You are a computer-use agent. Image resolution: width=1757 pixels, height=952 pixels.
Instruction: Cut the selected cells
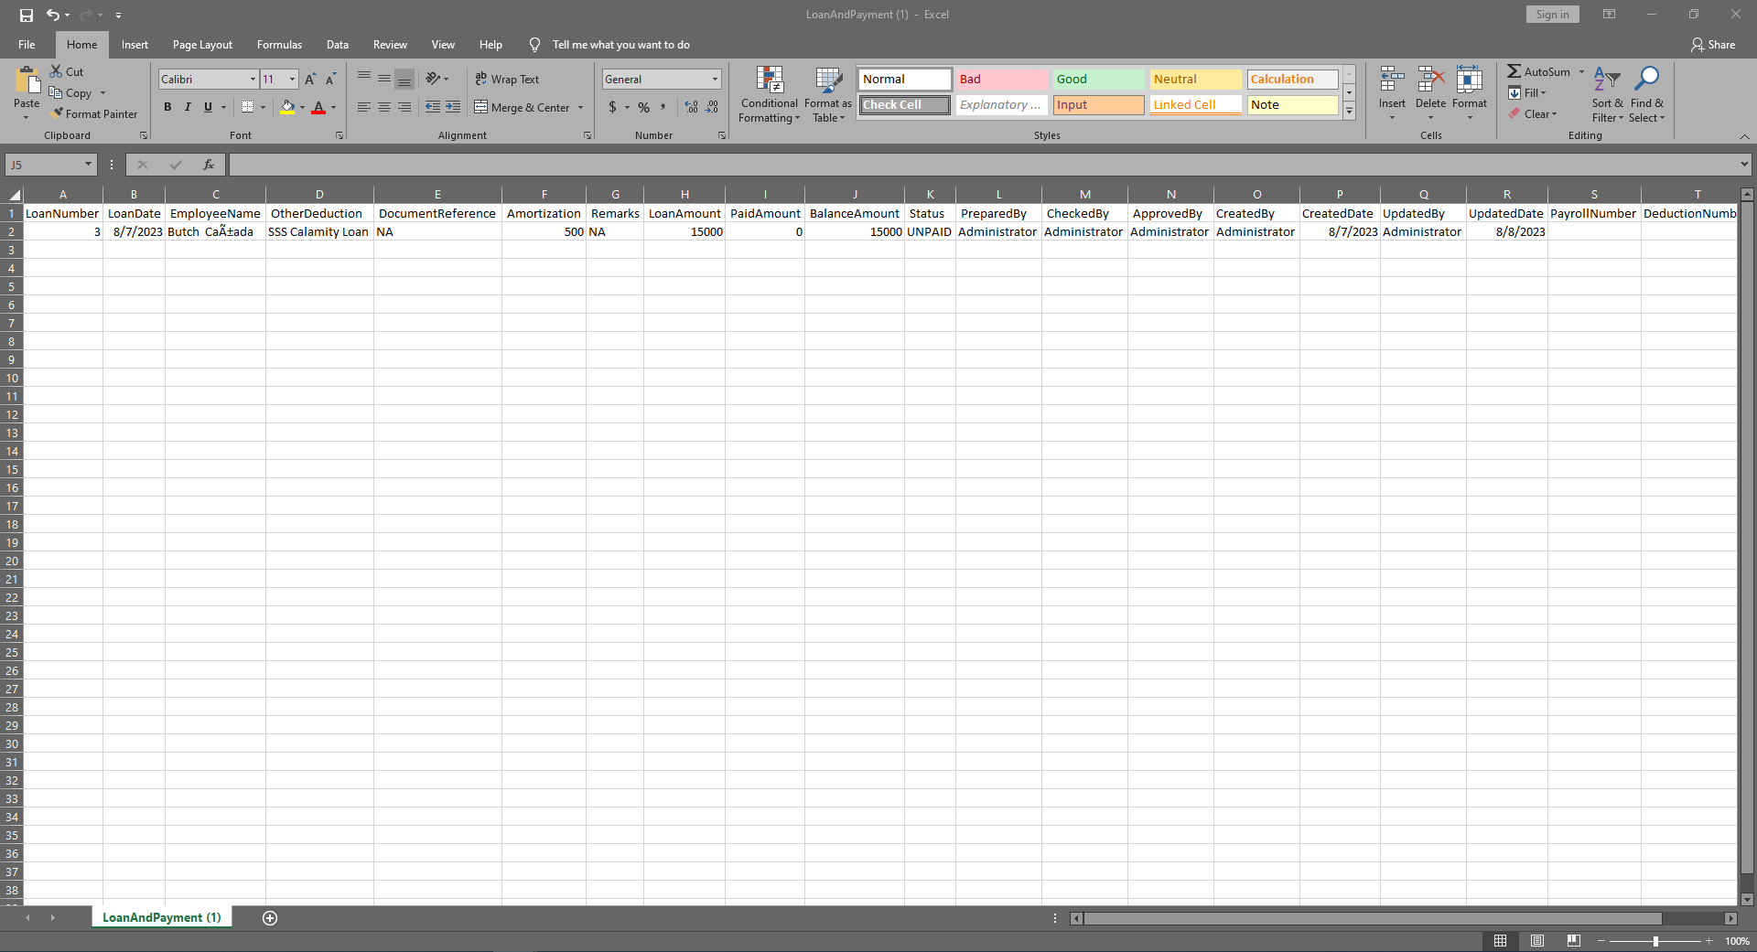(67, 71)
